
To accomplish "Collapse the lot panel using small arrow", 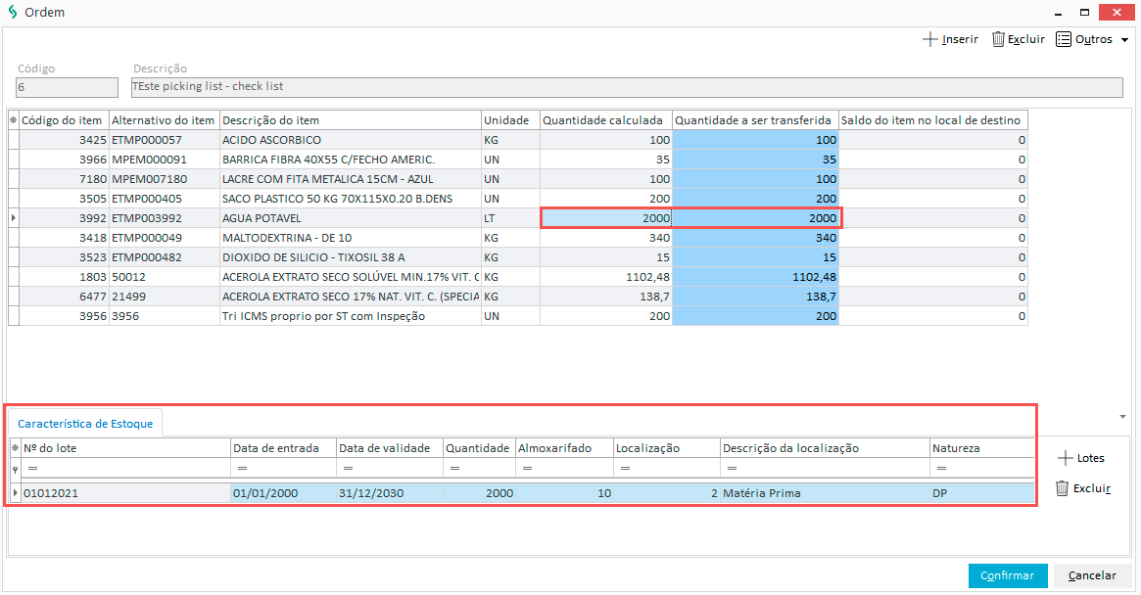I will point(1122,417).
